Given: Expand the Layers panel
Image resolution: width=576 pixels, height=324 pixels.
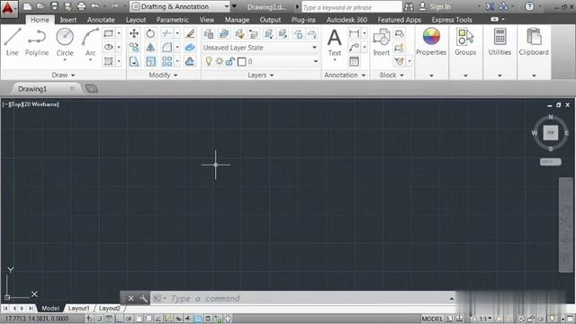Looking at the screenshot, I should point(260,75).
